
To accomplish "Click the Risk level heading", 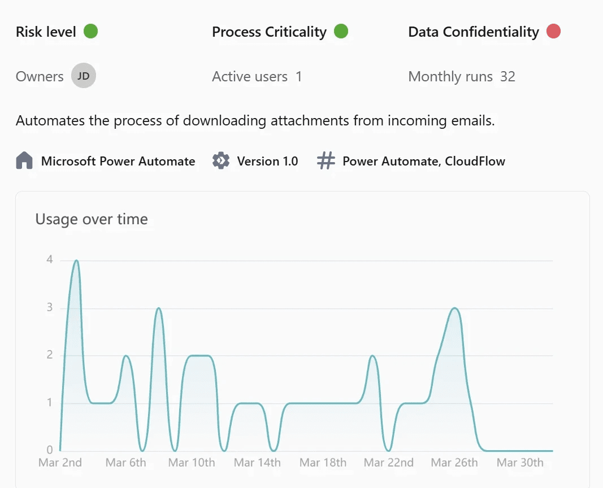I will [x=46, y=32].
